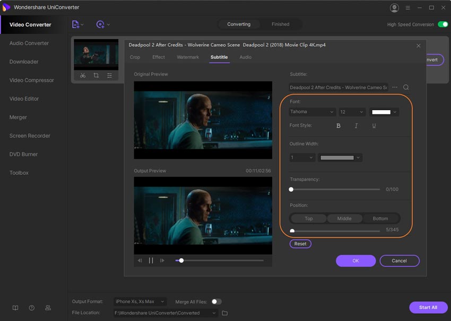Image resolution: width=451 pixels, height=321 pixels.
Task: Open the font color dropdown arrow
Action: pyautogui.click(x=395, y=112)
